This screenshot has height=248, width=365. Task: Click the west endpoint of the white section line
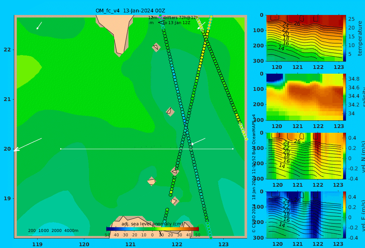61,149
